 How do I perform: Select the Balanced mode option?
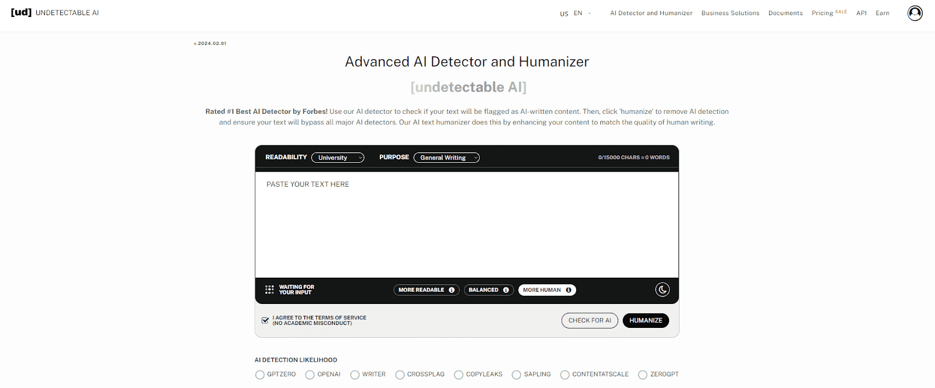click(x=483, y=290)
